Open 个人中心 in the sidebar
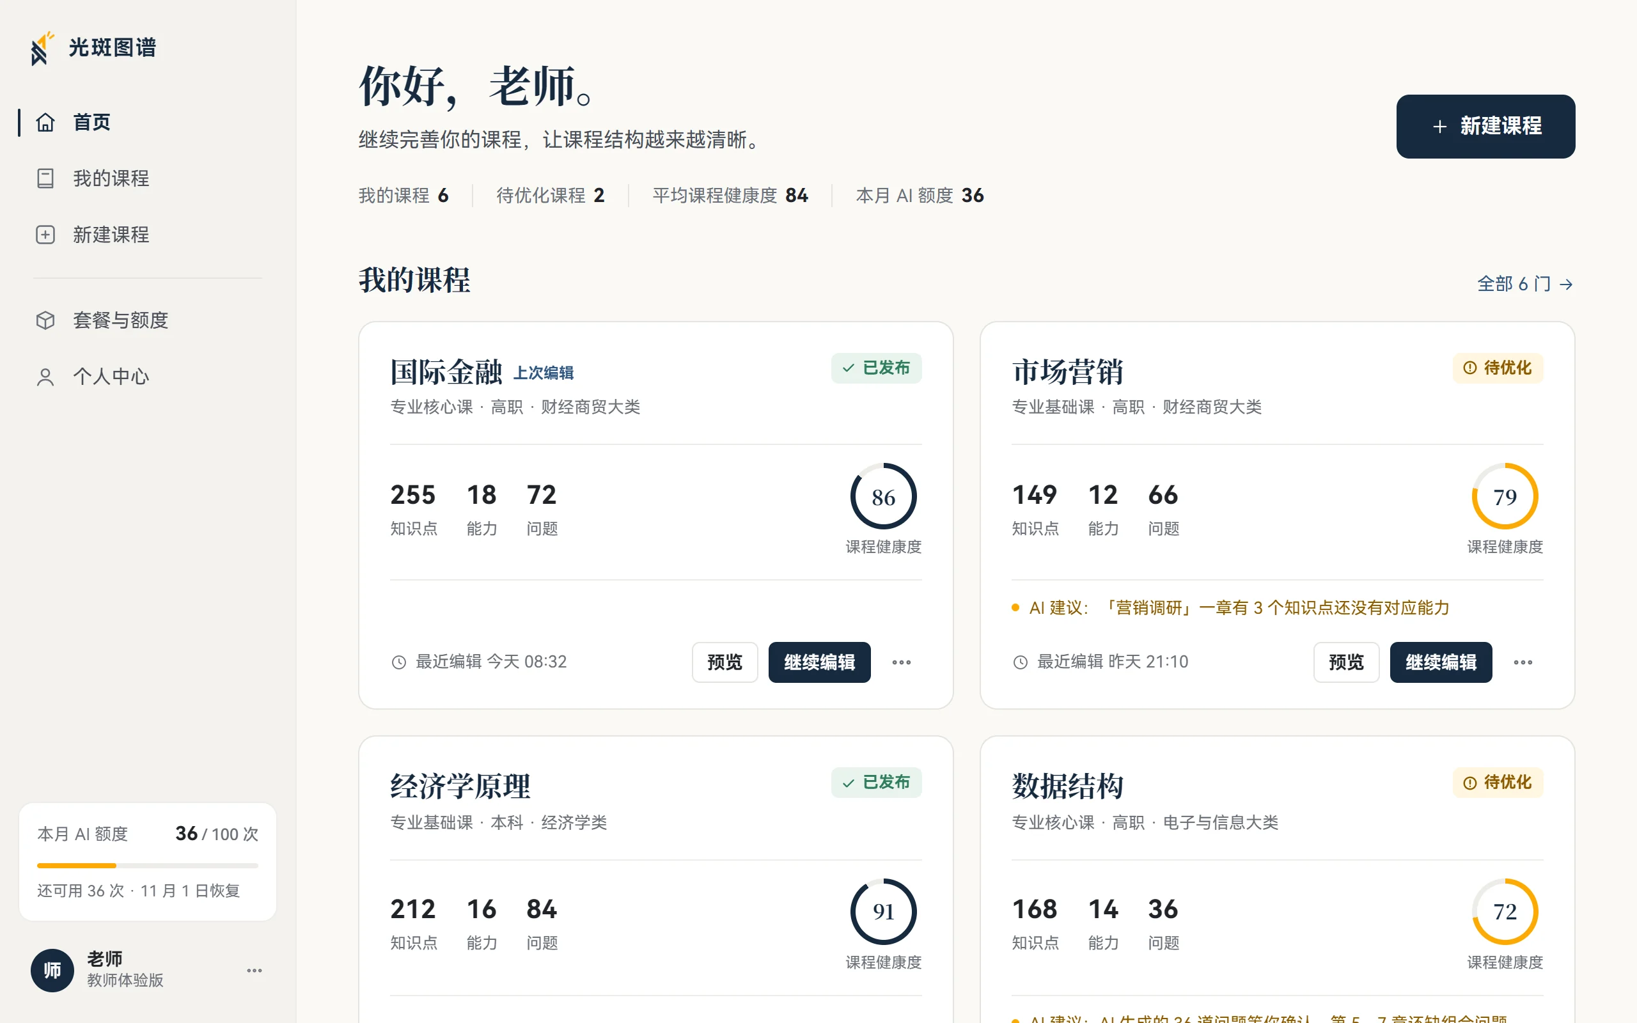1637x1023 pixels. tap(148, 377)
